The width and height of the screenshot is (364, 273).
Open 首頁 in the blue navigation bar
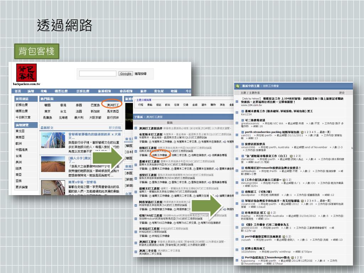[x=18, y=91]
